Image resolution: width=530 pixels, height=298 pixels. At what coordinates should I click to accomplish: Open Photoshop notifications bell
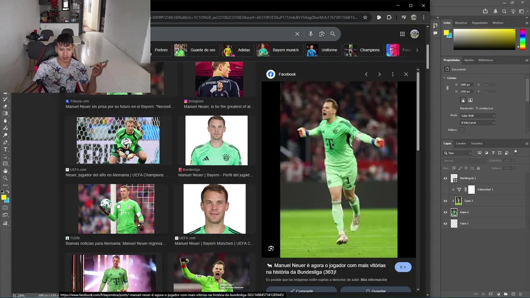click(x=495, y=11)
